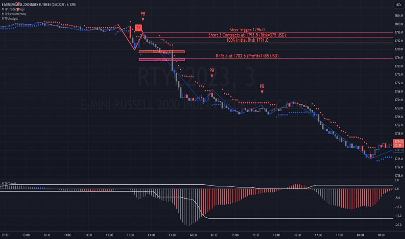Select the MTP Analysis indicator label

click(10, 19)
